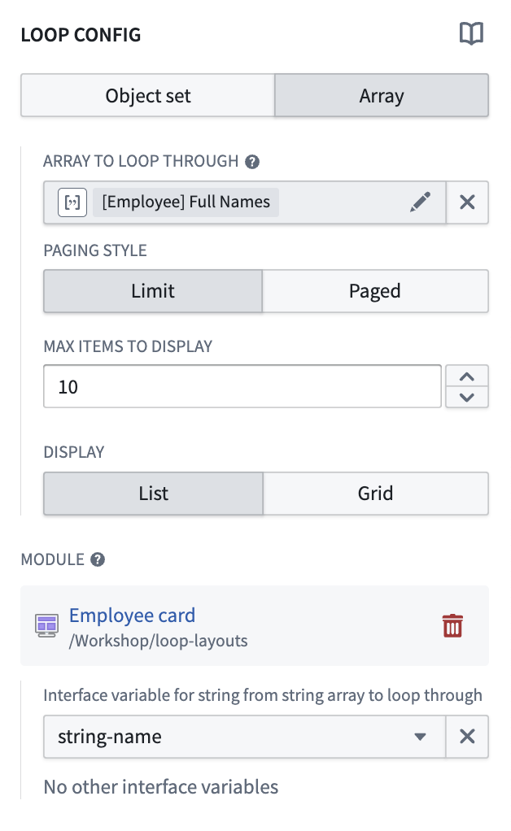Screen dimensions: 511x831
Task: Click the Employee card module icon
Action: click(x=46, y=626)
